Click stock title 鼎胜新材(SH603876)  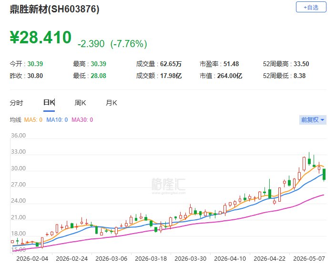coord(54,9)
